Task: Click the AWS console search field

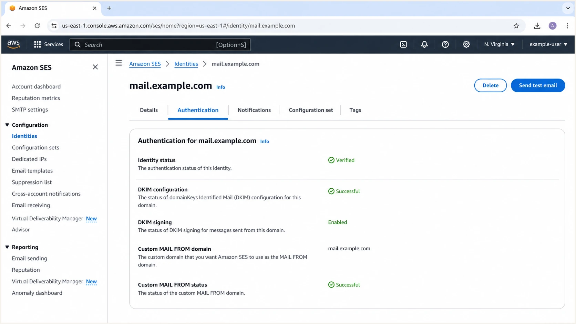Action: click(160, 45)
